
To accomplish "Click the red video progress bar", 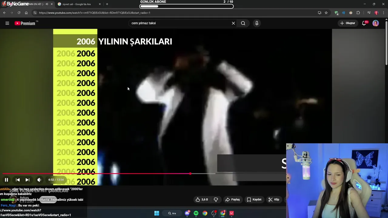I will [96, 173].
